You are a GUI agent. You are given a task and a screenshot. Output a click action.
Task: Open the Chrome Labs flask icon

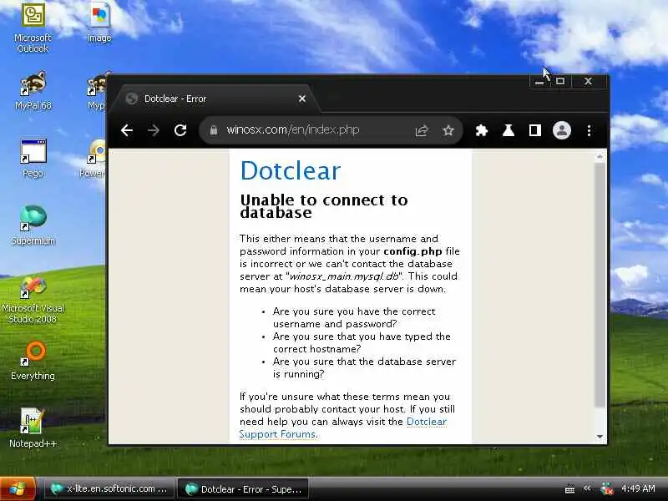(x=509, y=130)
